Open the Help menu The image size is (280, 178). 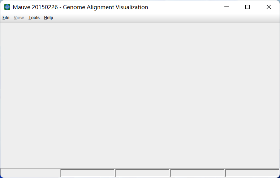48,18
